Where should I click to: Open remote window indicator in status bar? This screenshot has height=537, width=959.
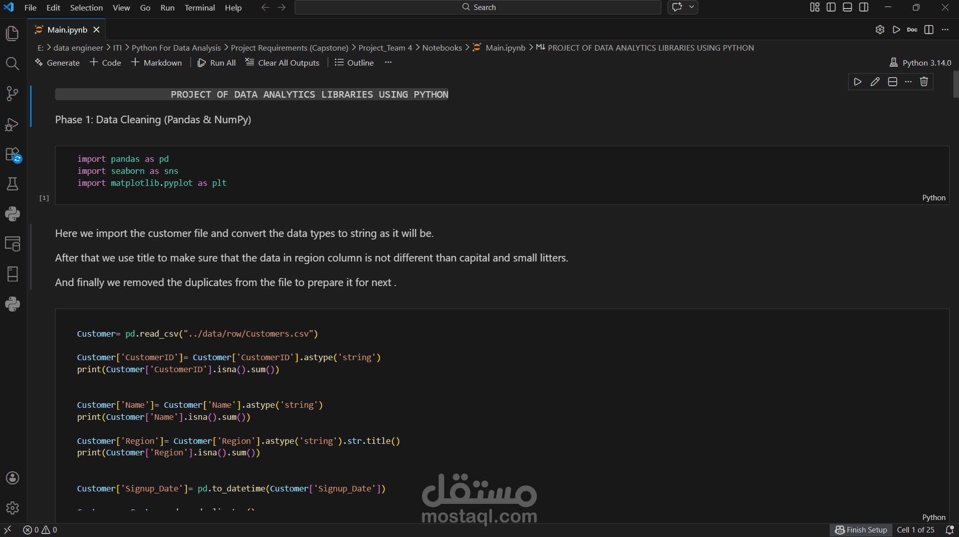click(x=8, y=530)
